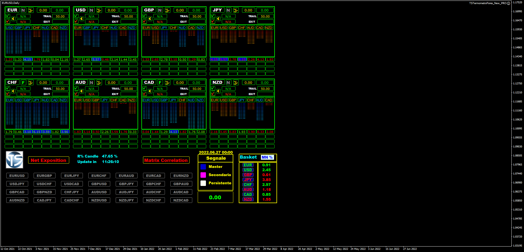
Task: Click the yellow euro symbol in the CAD panel
Action: pos(150,91)
